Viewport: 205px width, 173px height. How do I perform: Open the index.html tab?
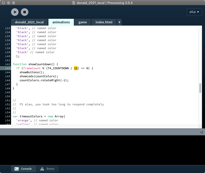[x=104, y=22]
